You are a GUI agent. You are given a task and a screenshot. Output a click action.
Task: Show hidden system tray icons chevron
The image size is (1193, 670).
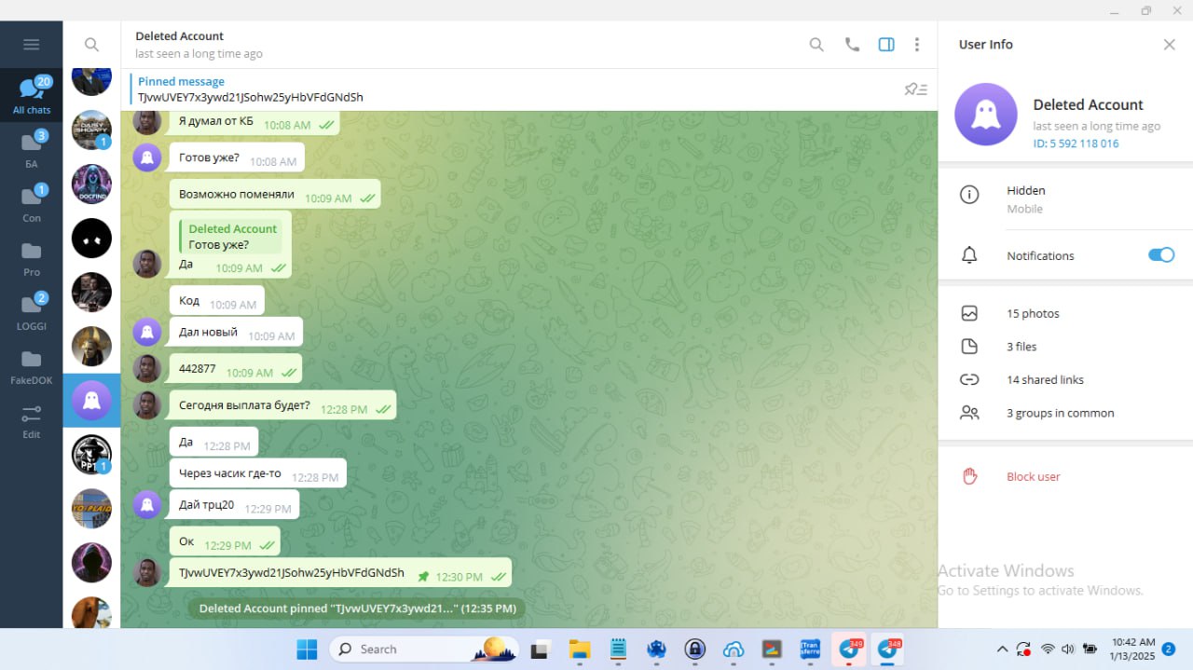(x=1002, y=649)
